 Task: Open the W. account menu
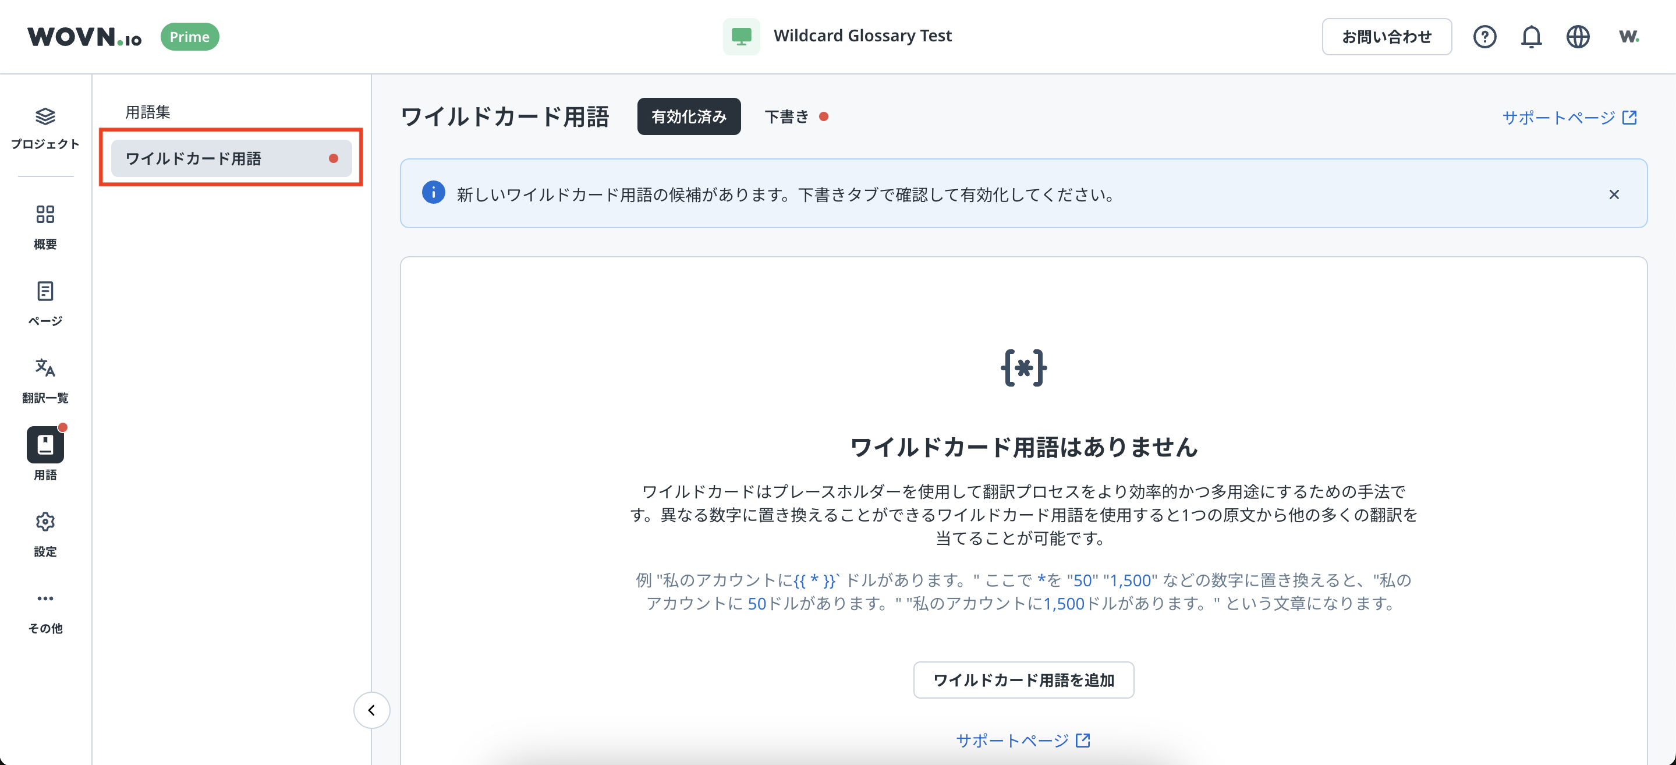point(1628,37)
